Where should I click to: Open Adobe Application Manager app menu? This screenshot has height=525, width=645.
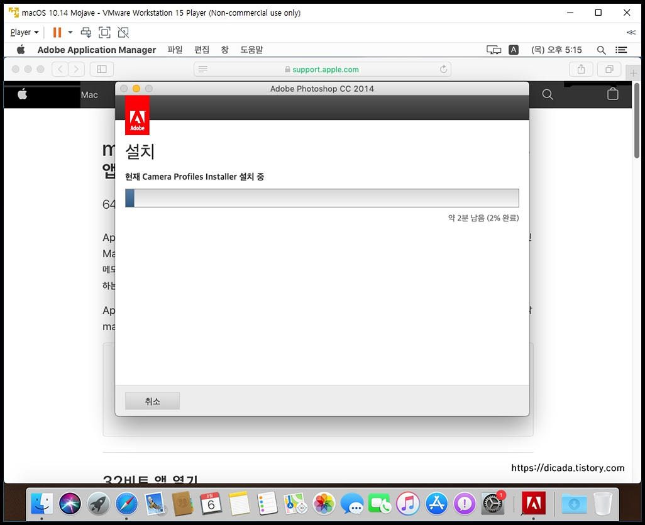[x=97, y=50]
